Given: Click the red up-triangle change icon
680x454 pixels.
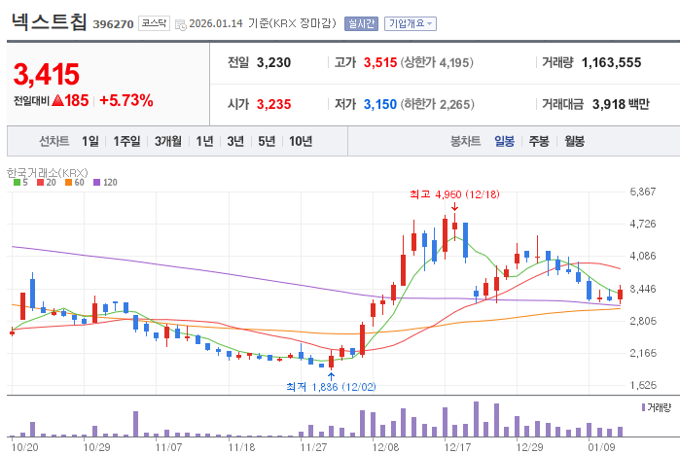Looking at the screenshot, I should 57,100.
